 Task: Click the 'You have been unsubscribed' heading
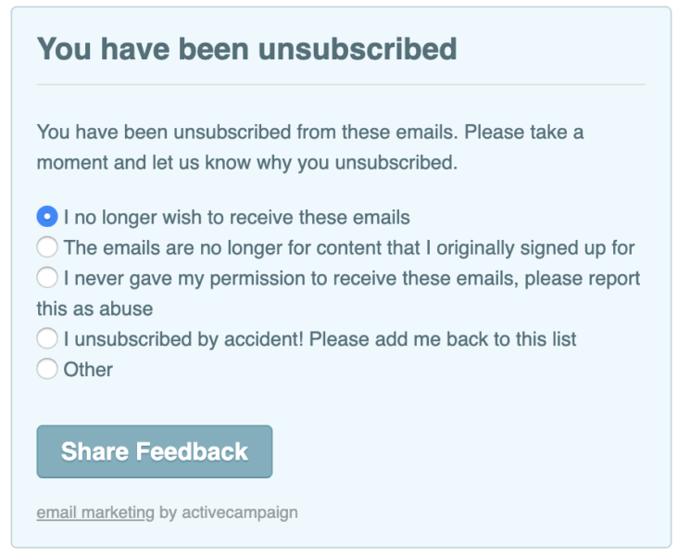point(246,48)
